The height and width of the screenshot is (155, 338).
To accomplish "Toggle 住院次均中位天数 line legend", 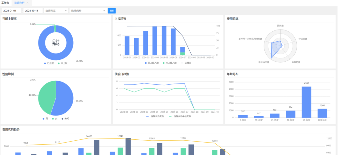I will (180, 116).
